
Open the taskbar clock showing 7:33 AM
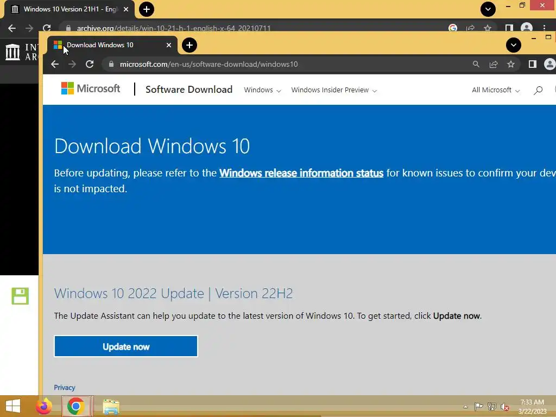pyautogui.click(x=532, y=407)
